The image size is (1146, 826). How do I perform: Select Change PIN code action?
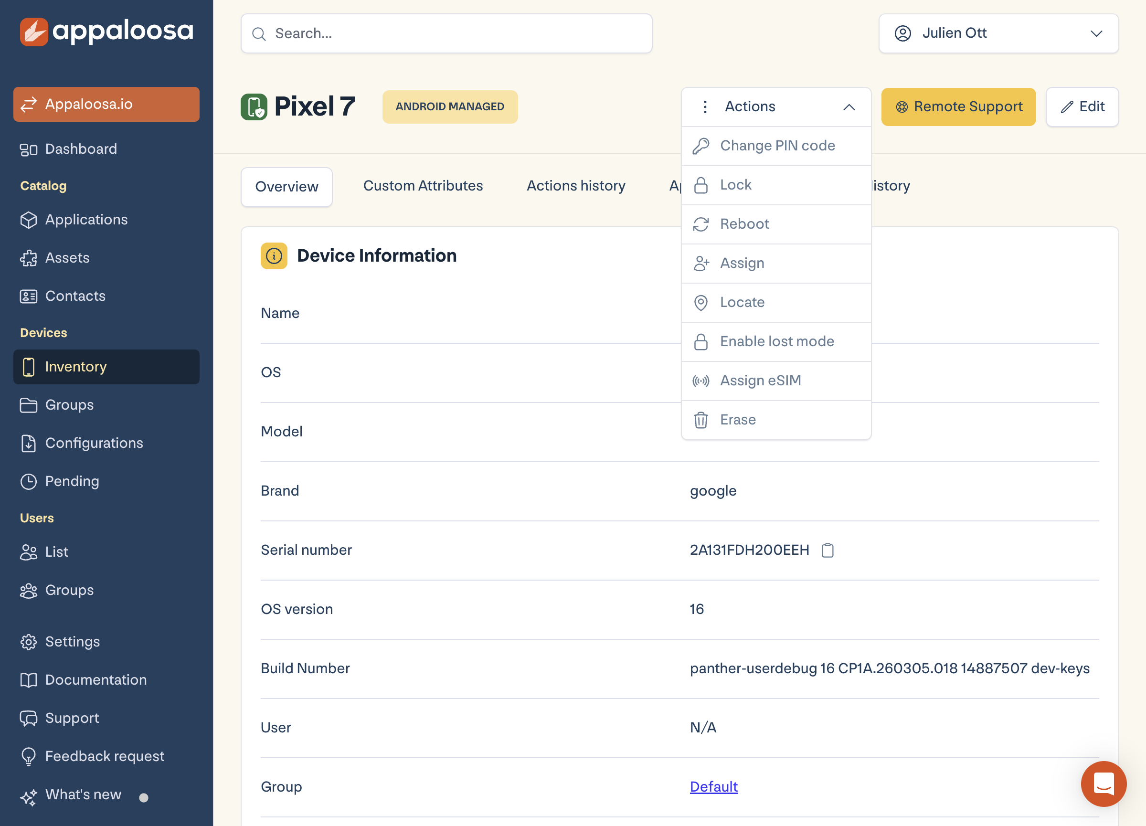(x=776, y=146)
